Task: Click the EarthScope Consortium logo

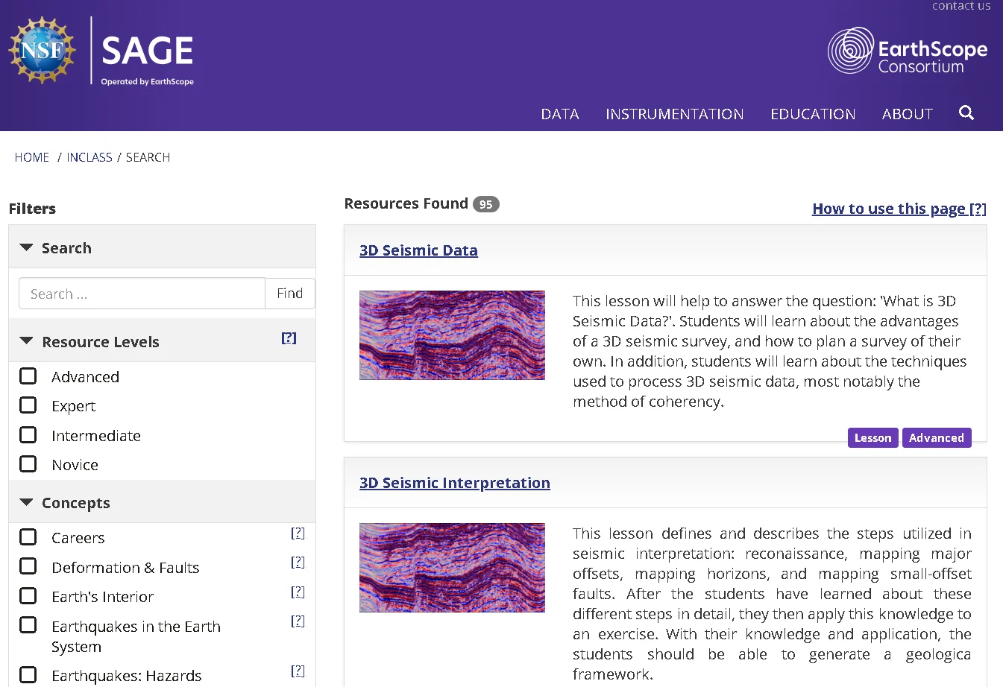Action: point(907,51)
